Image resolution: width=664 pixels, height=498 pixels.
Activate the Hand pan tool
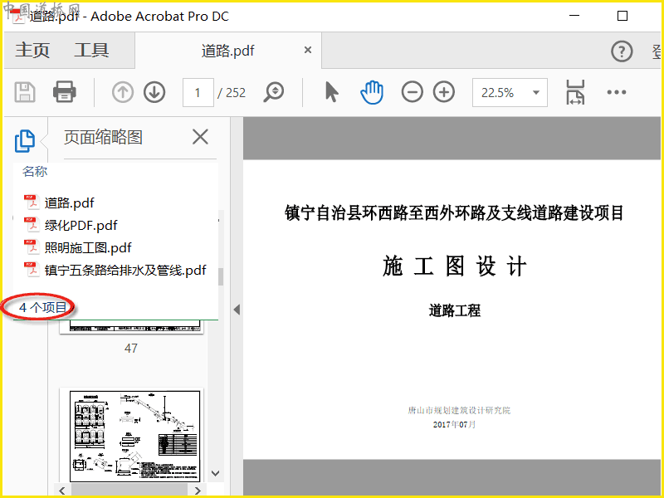click(372, 92)
